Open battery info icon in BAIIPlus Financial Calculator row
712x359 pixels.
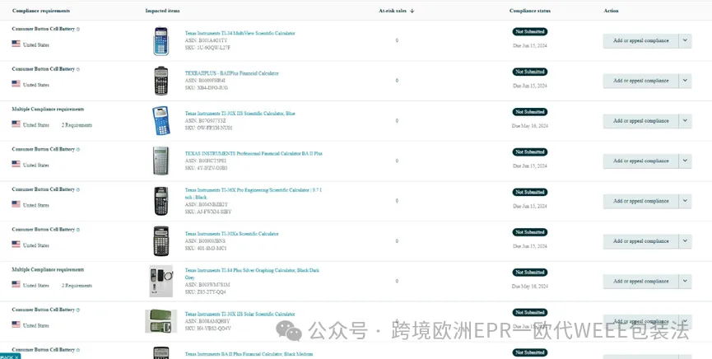tap(78, 69)
